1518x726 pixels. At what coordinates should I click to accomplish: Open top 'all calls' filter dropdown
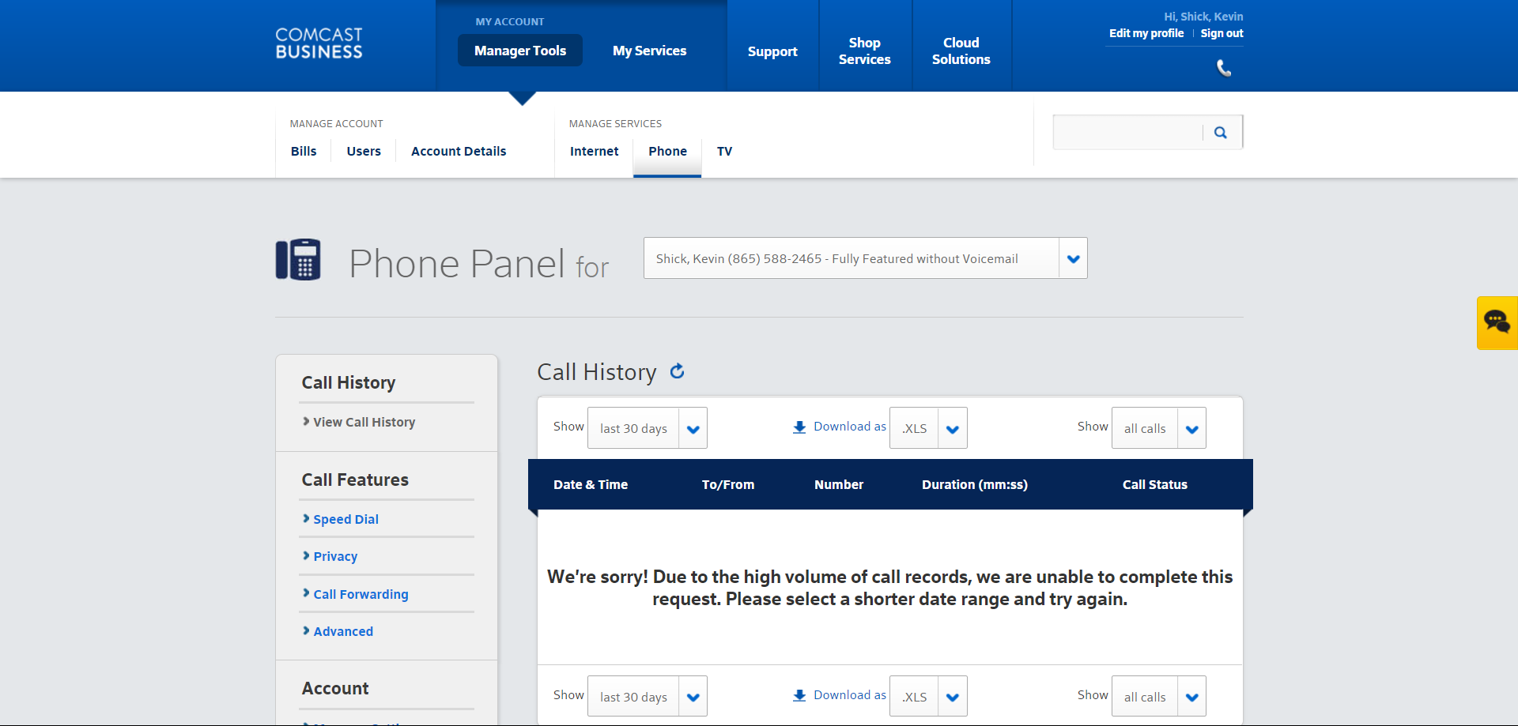(1159, 428)
